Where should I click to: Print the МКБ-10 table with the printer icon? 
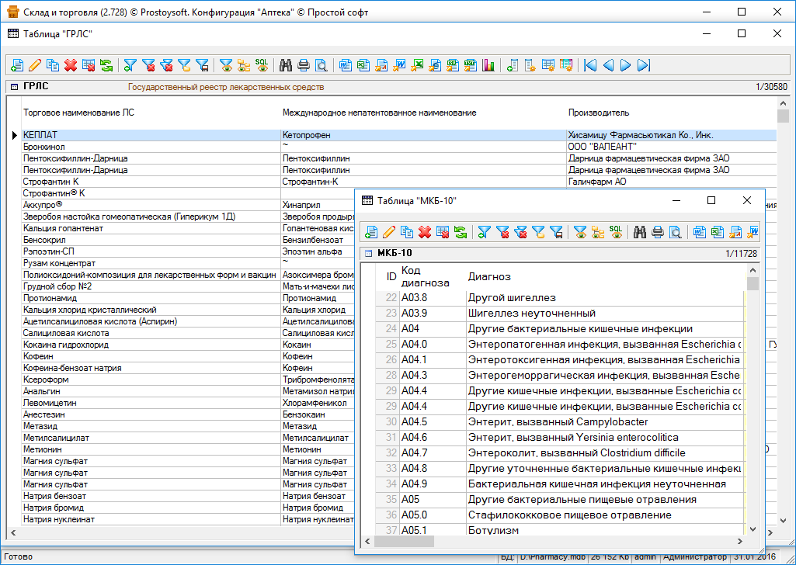pos(658,232)
